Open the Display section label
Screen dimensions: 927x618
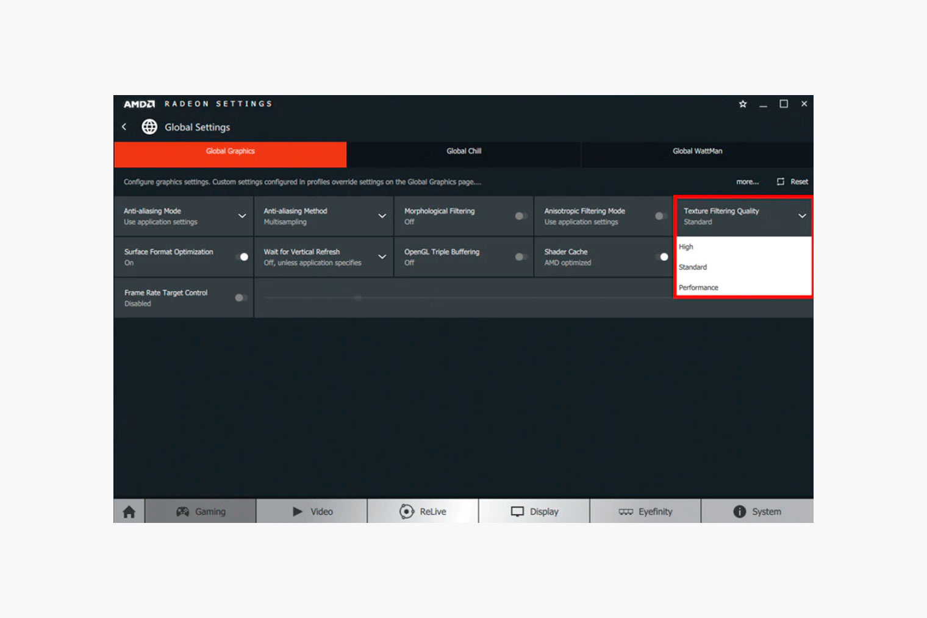544,512
